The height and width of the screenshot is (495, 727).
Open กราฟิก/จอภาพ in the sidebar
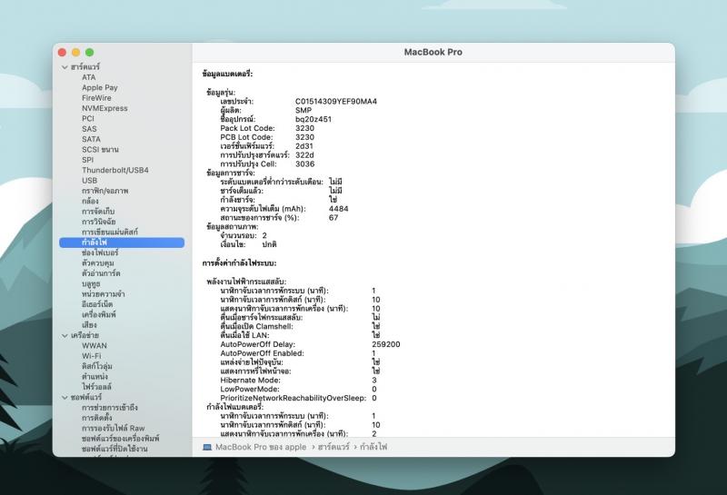pos(105,191)
